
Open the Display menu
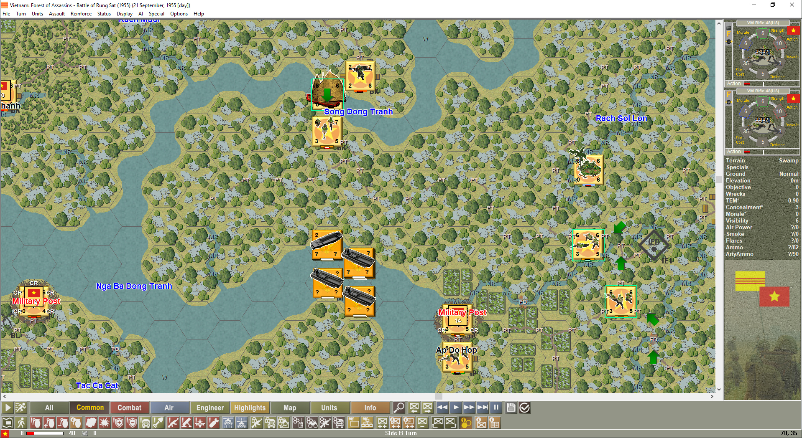pos(125,14)
